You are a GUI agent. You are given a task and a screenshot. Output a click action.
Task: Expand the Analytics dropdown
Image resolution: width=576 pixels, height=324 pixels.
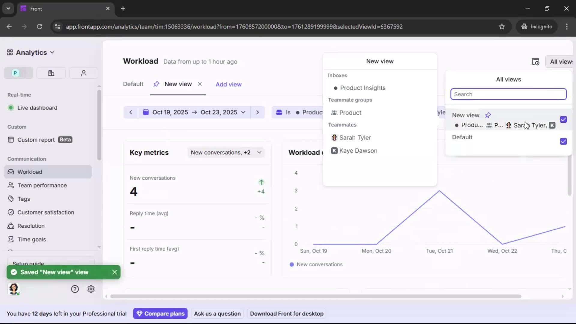(x=52, y=52)
